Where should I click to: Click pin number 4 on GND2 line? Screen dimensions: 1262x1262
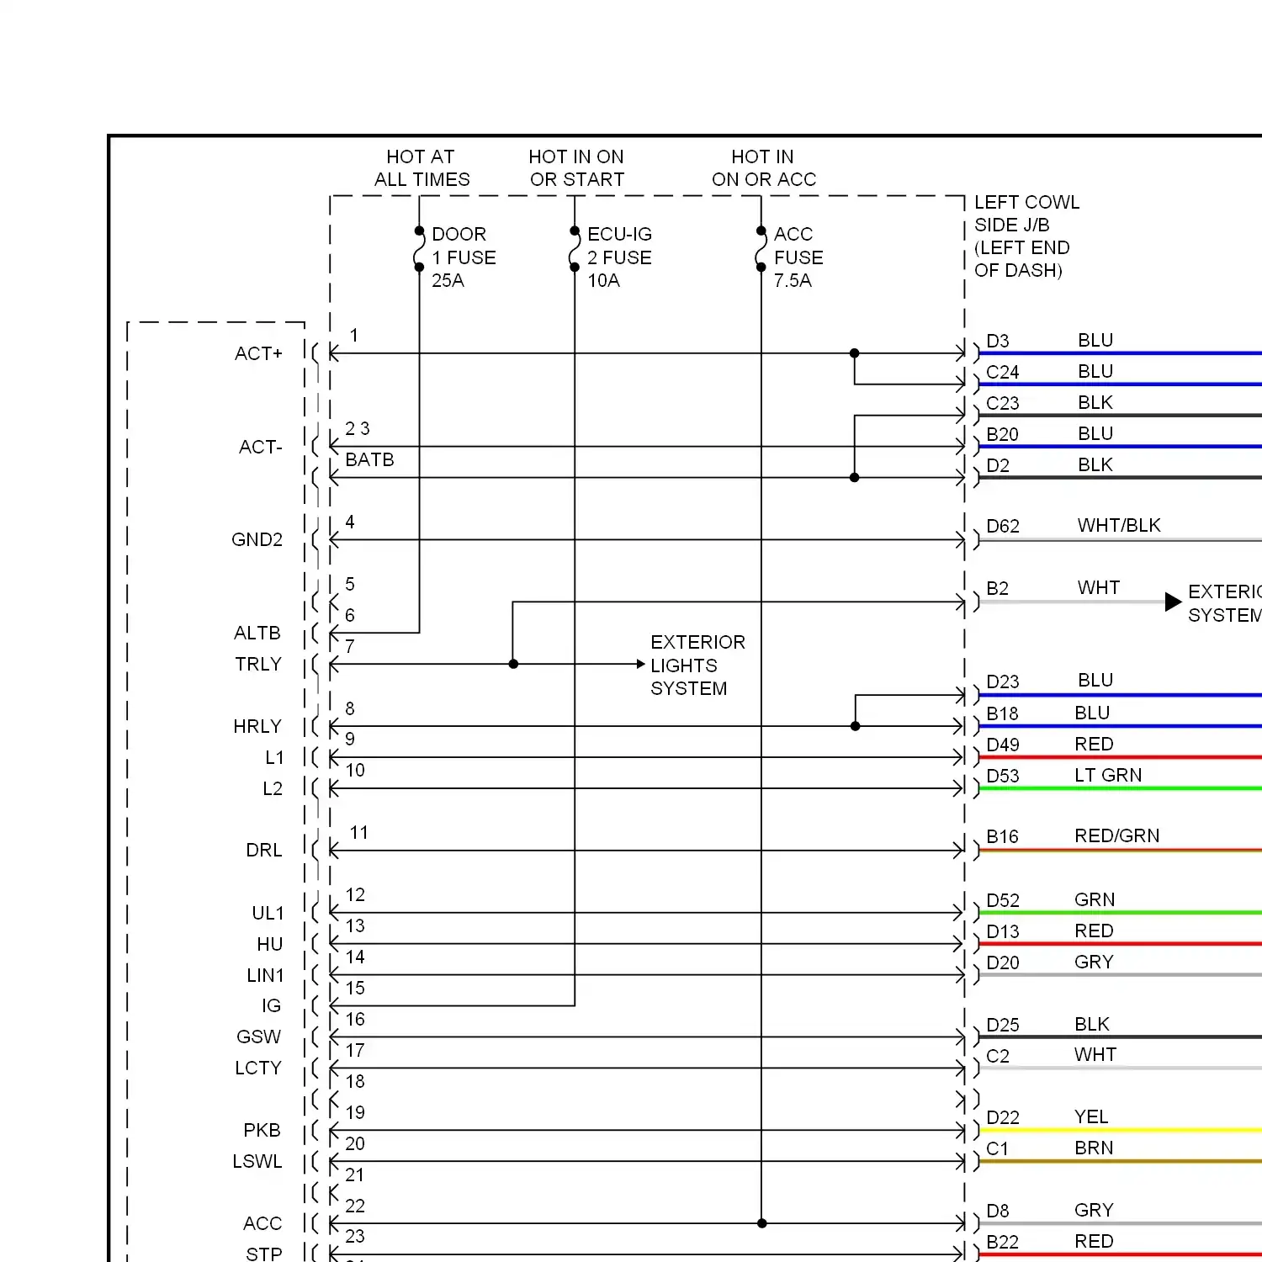pos(350,522)
